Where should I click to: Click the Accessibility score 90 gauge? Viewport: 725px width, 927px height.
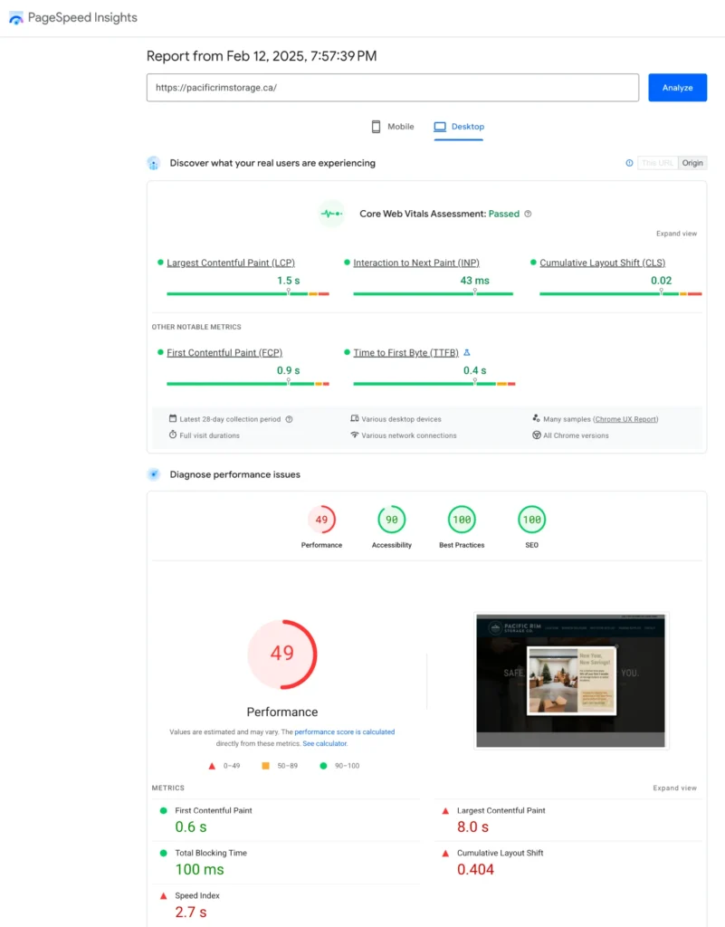tap(391, 520)
